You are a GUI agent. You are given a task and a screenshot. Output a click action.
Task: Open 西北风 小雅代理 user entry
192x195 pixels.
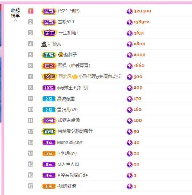[x=89, y=77]
